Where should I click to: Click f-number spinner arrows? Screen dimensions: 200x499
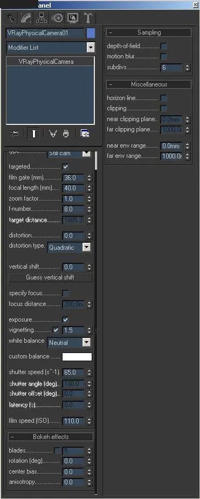click(89, 209)
